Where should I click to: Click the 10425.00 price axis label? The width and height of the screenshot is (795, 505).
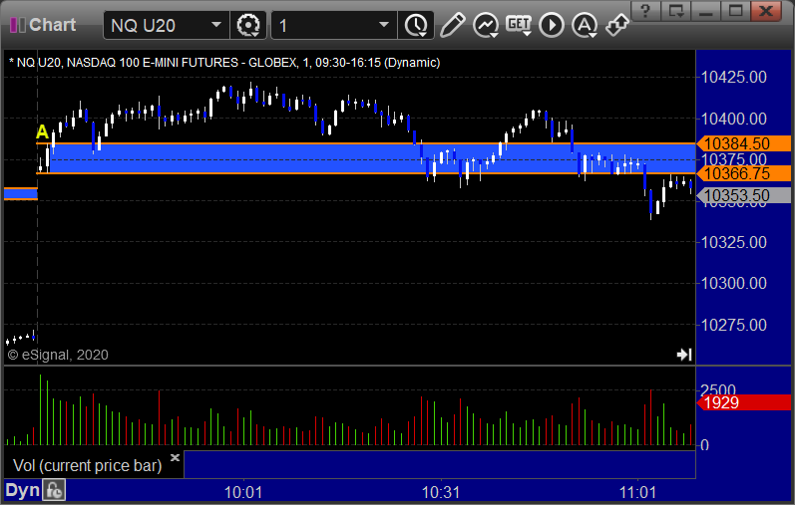pos(733,77)
